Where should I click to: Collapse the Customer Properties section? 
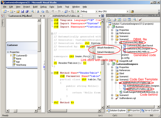(8, 52)
